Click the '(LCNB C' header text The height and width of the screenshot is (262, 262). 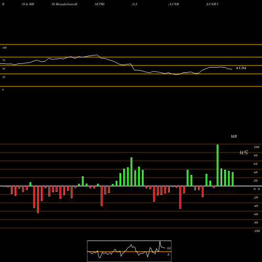click(212, 4)
